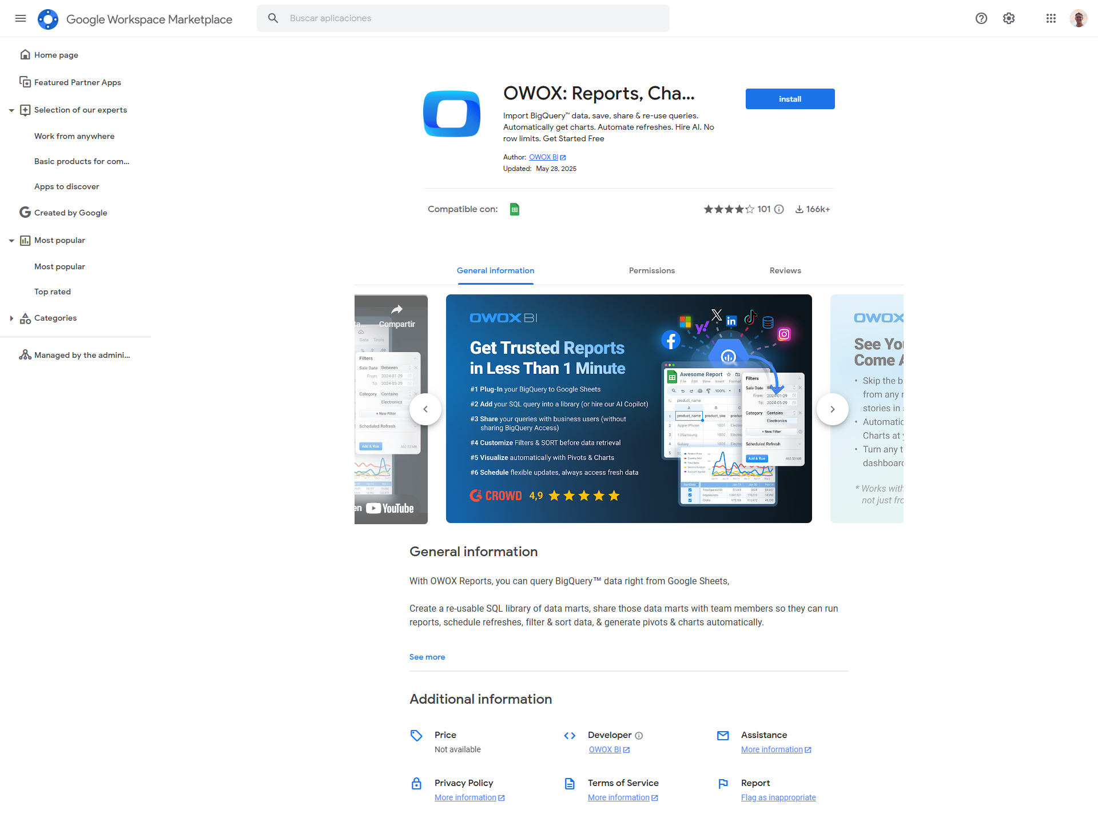Click the Developer info icon

click(x=639, y=736)
